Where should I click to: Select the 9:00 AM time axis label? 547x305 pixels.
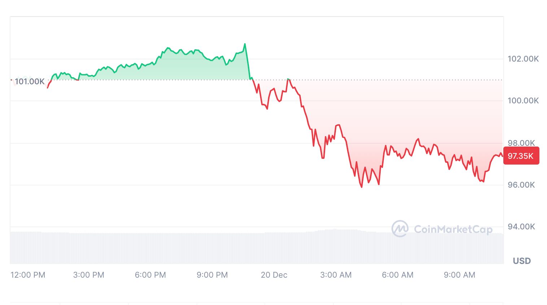click(x=459, y=275)
